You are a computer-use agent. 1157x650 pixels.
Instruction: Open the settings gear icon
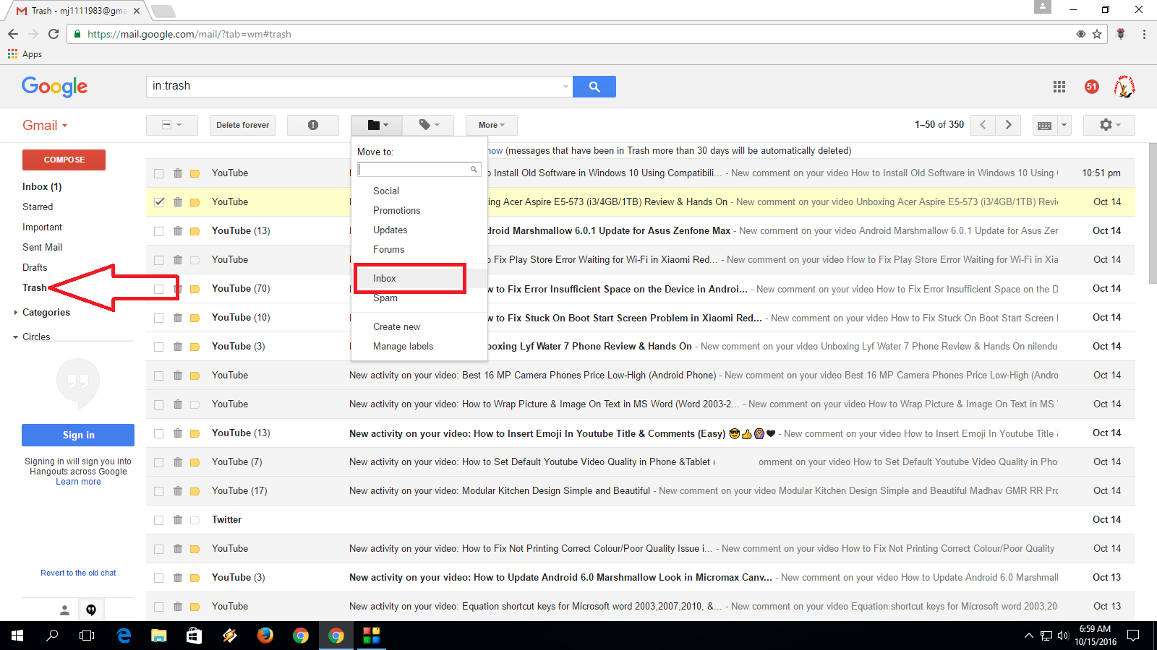[x=1104, y=124]
